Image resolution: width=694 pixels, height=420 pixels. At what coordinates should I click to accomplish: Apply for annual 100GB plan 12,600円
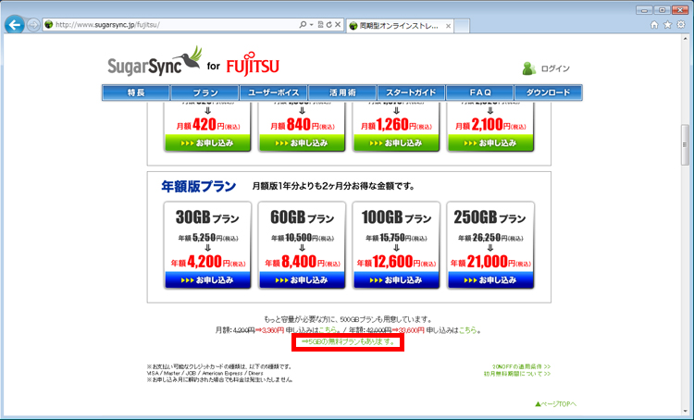tap(396, 280)
